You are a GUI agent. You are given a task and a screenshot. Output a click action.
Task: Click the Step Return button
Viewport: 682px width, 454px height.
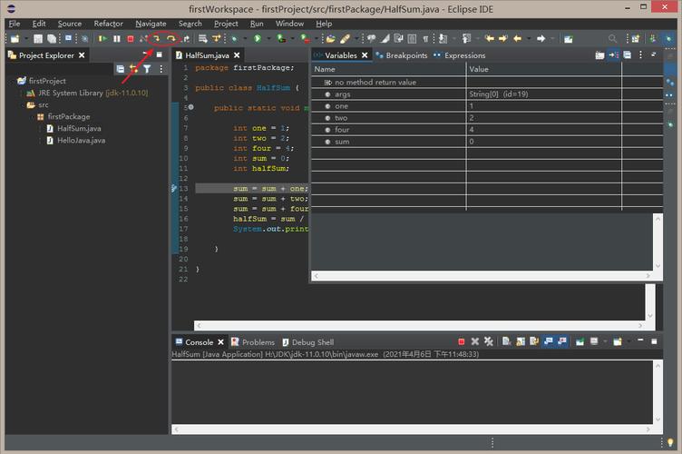[x=186, y=39]
